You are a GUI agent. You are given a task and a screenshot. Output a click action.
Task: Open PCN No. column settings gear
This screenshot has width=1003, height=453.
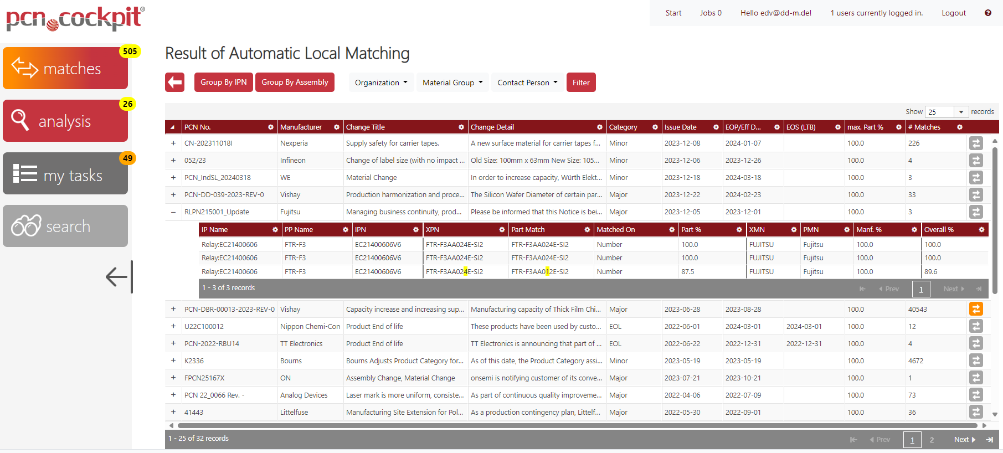coord(271,127)
